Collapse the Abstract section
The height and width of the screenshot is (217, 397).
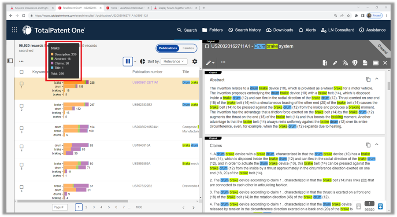tap(377, 79)
